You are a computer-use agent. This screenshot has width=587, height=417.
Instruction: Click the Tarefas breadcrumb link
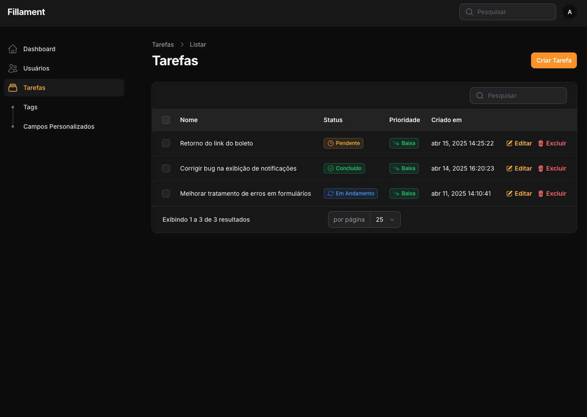(x=163, y=45)
